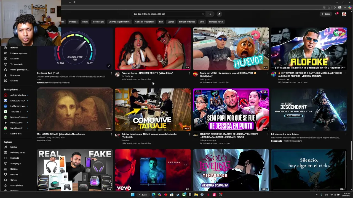This screenshot has width=353, height=198.
Task: Open options for SEMI POPI RESPONDE video
Action: coord(268,134)
